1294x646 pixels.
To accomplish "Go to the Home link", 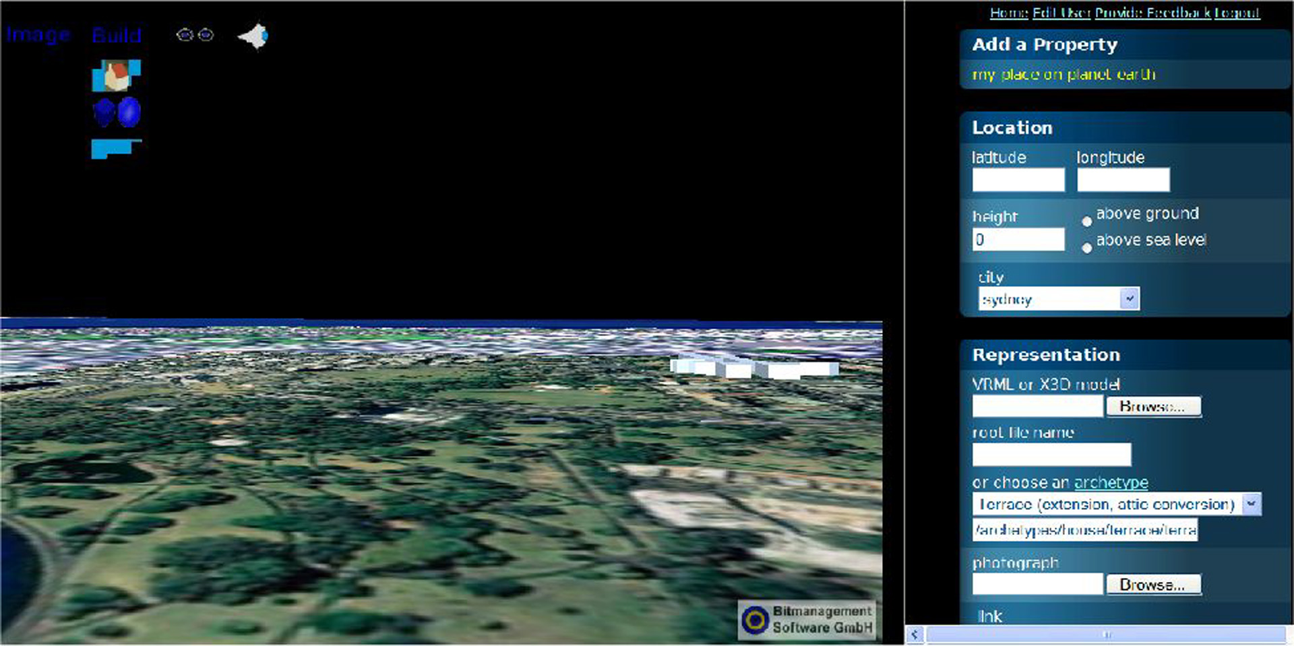I will [x=1008, y=13].
